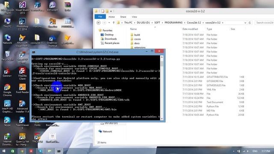Select the build folder
This screenshot has height=154, width=274.
click(x=137, y=35)
